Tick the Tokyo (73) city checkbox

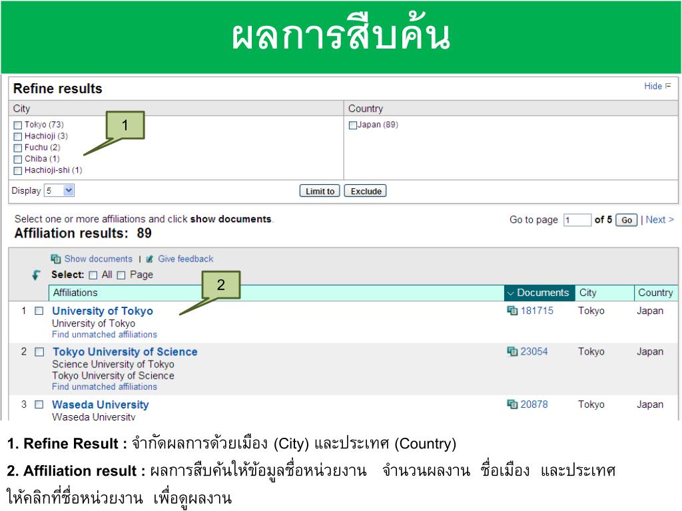(x=18, y=125)
